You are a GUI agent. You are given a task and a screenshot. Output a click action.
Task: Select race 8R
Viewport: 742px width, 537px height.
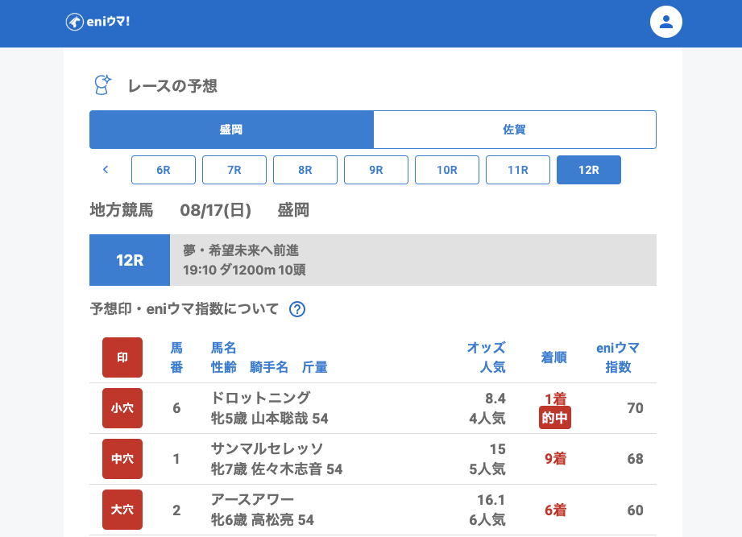click(305, 170)
